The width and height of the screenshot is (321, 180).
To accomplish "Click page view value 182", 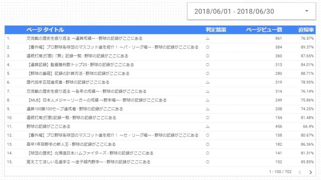I will [279, 144].
